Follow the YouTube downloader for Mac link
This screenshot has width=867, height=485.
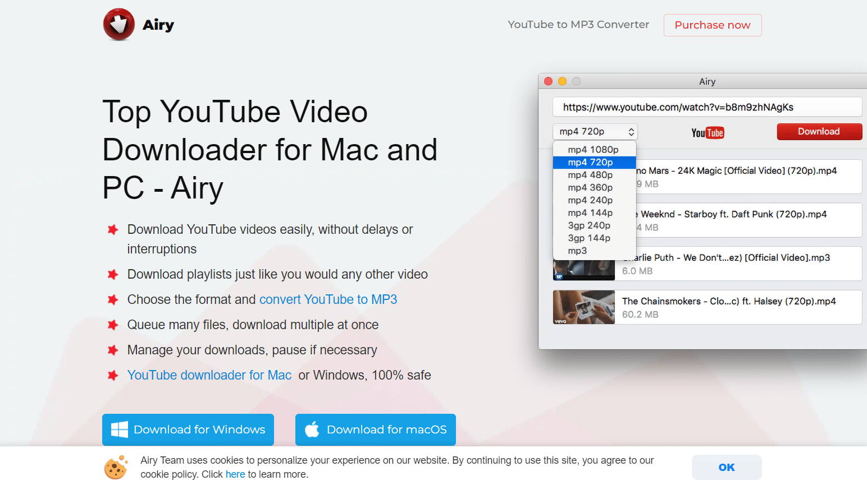(209, 375)
